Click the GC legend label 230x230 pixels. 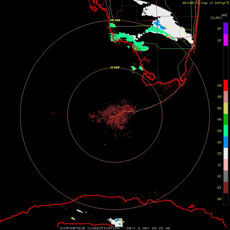219,176
